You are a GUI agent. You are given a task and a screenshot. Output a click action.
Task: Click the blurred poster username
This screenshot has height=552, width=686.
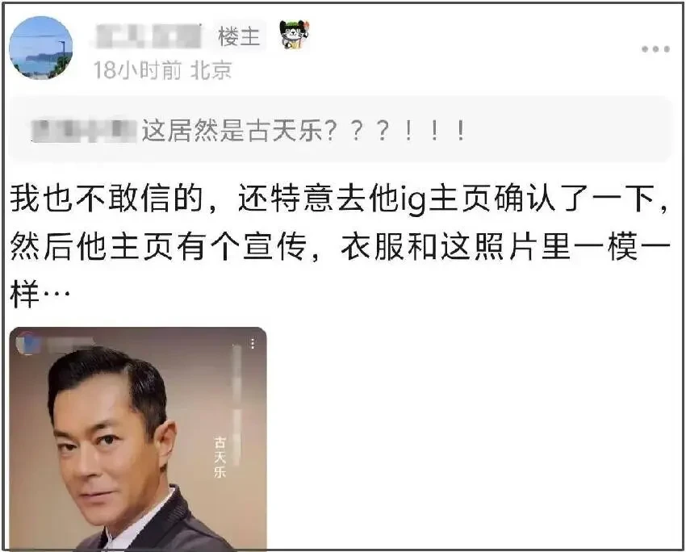147,36
